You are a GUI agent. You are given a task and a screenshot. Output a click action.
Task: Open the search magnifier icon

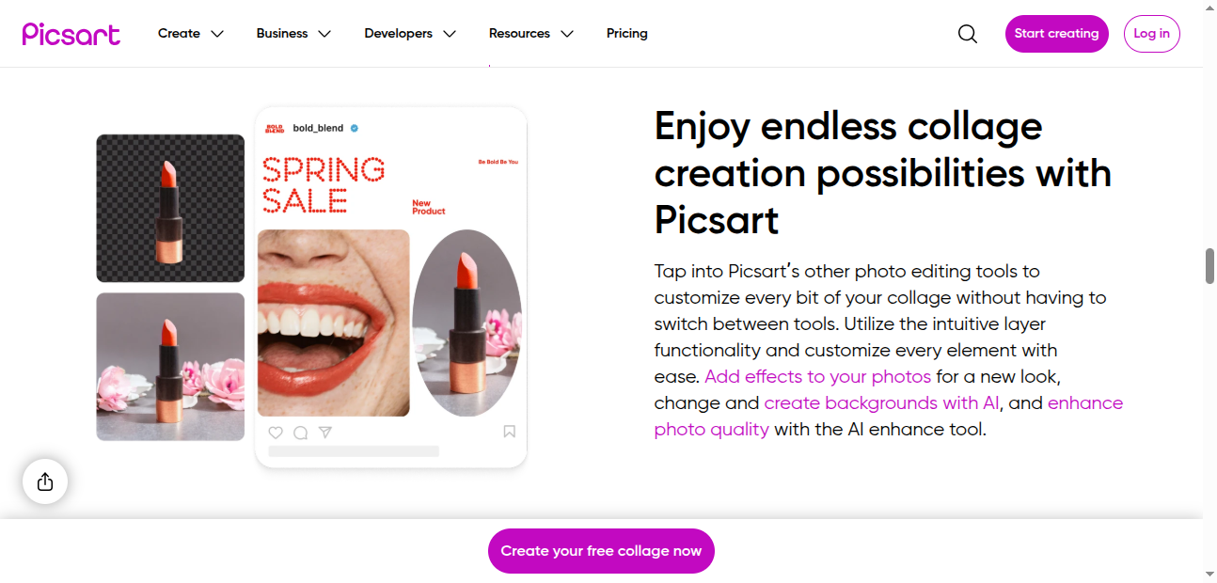(968, 34)
